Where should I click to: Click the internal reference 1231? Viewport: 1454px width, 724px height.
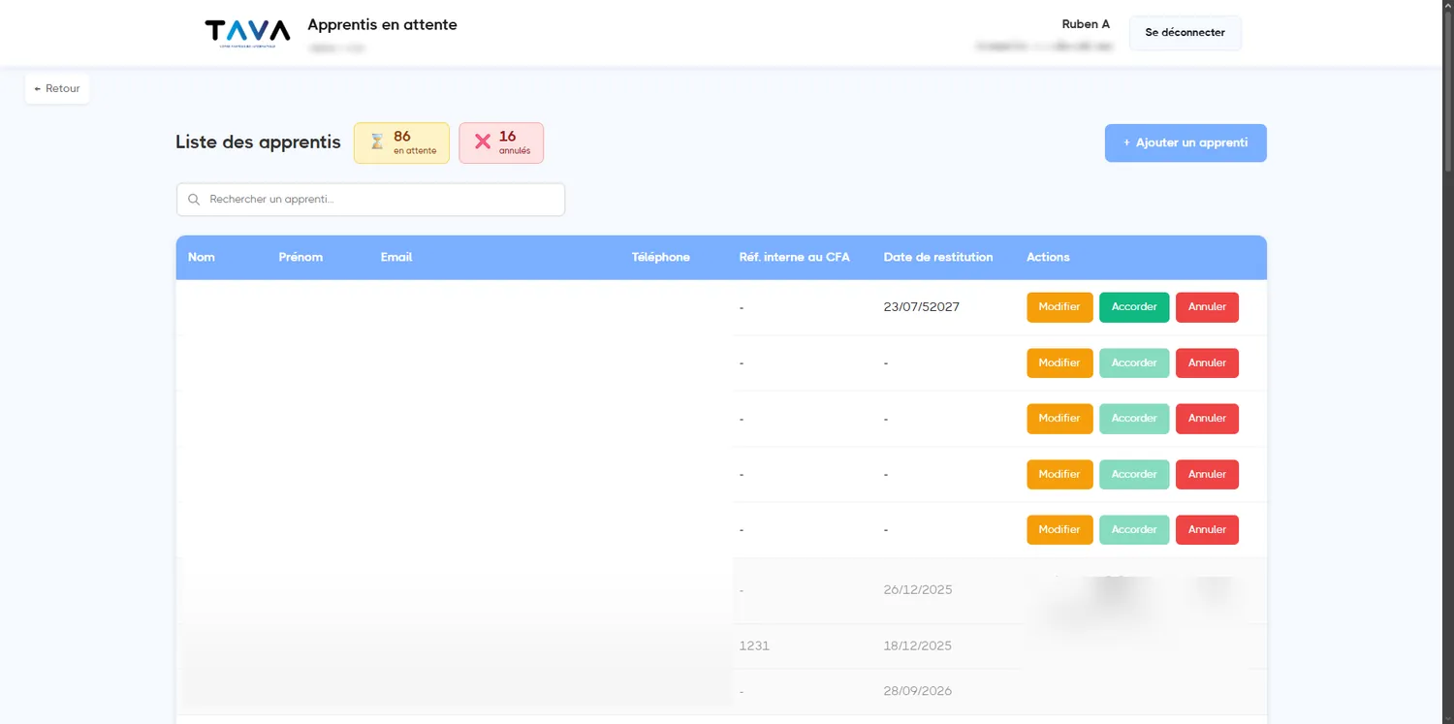754,646
